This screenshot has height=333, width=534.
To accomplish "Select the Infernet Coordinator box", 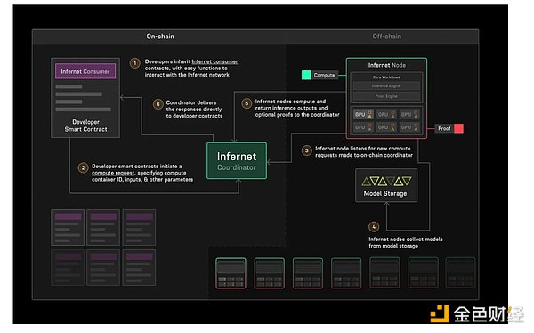I will tap(237, 161).
